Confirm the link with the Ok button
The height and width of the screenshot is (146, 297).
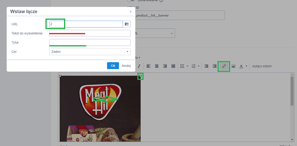click(x=113, y=66)
